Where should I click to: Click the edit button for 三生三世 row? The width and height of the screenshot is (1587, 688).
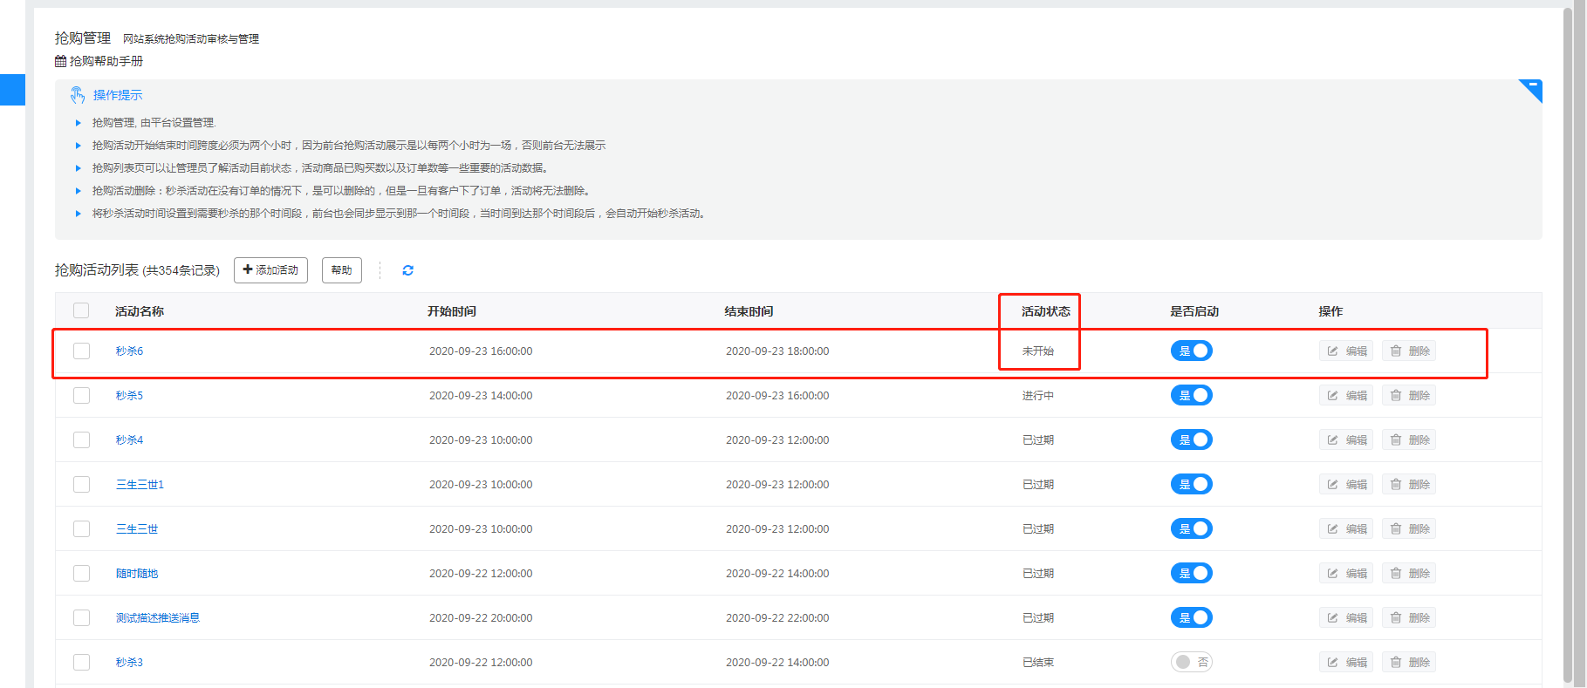coord(1345,529)
